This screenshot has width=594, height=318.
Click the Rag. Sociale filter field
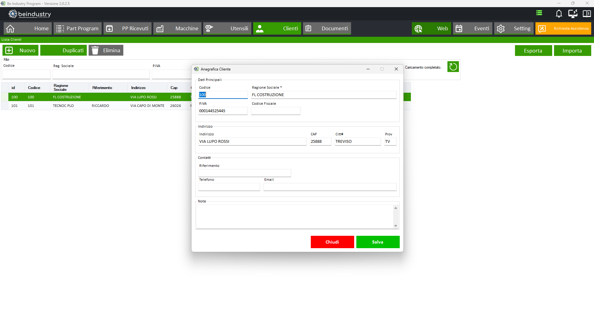click(x=101, y=74)
